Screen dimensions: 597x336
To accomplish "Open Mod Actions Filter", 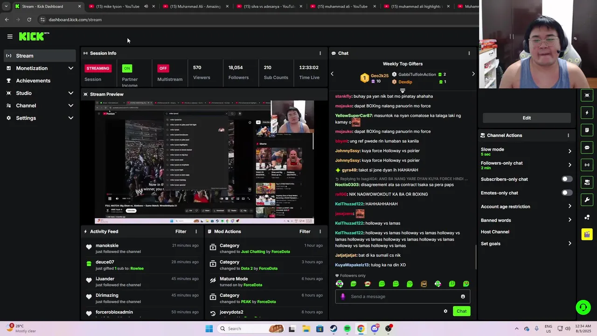I will tap(305, 231).
